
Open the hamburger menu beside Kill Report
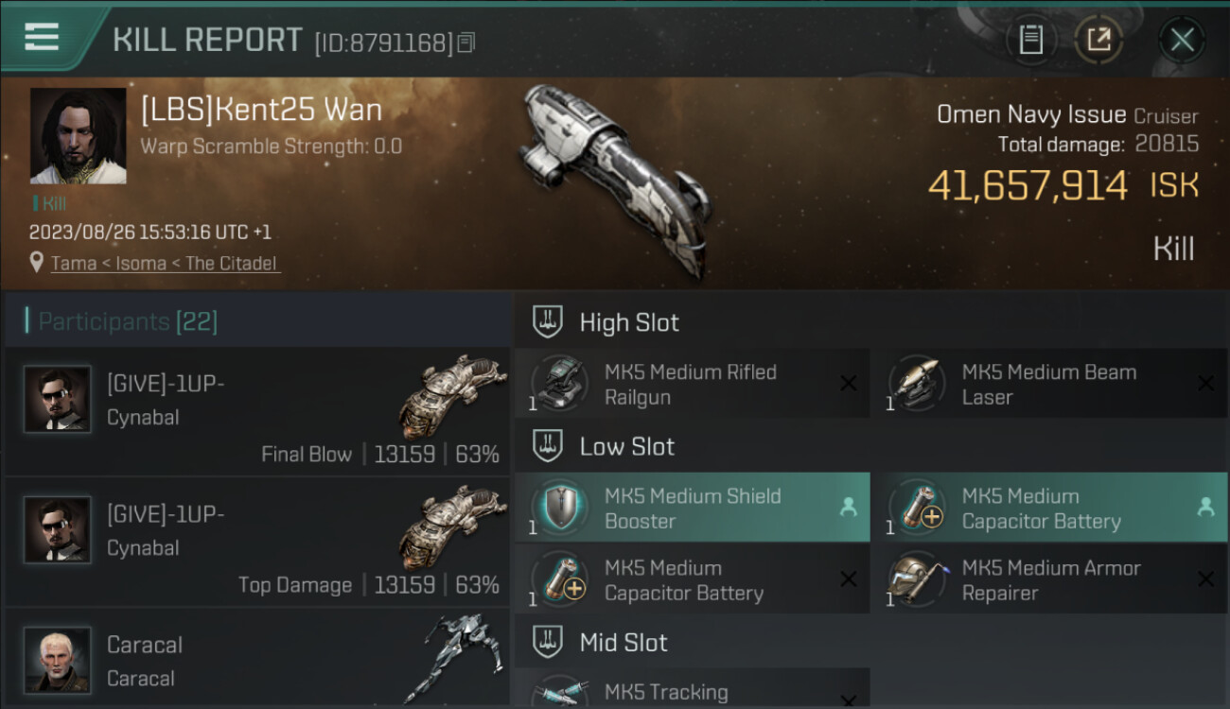pos(42,37)
